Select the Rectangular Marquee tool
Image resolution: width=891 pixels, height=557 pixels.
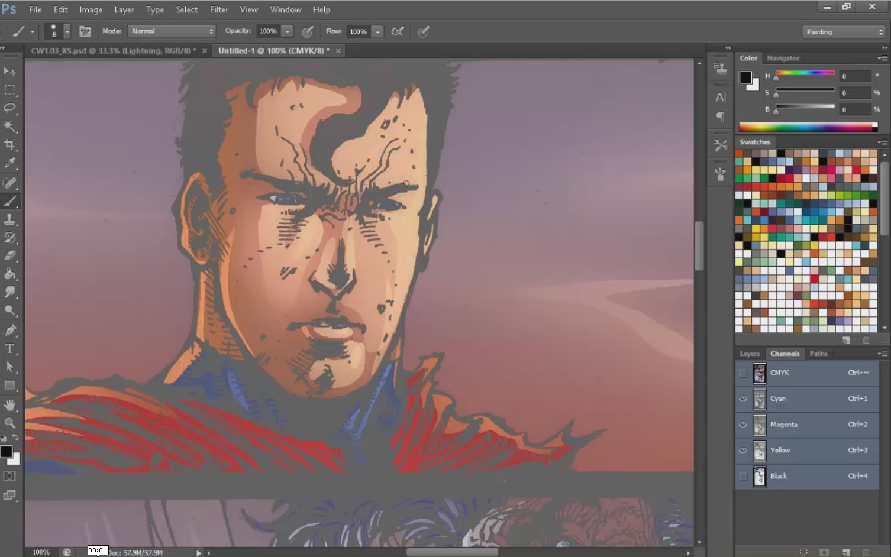[10, 90]
